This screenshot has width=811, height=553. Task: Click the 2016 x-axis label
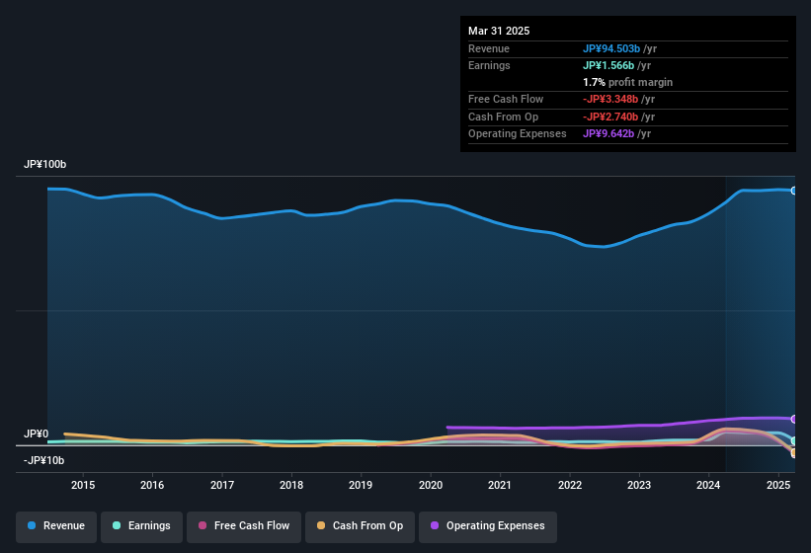point(152,485)
